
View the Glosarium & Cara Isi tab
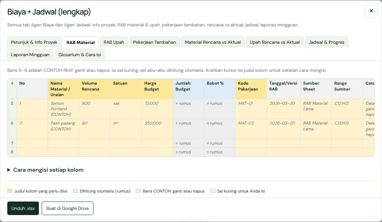click(x=80, y=54)
